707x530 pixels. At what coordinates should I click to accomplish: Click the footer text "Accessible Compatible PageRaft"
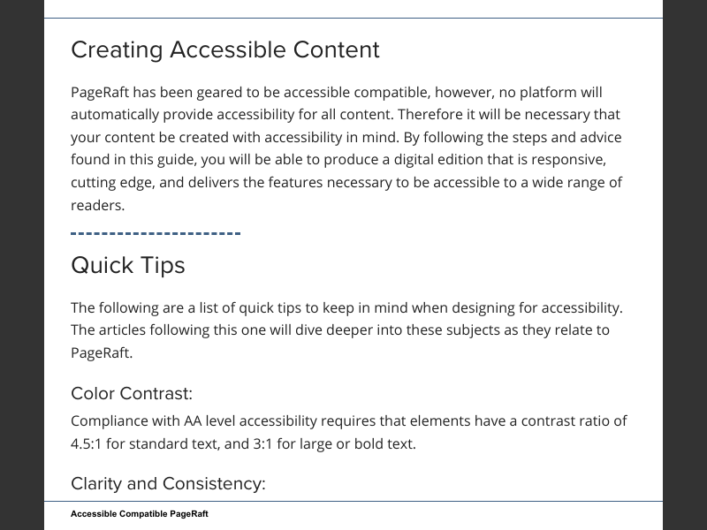click(139, 514)
